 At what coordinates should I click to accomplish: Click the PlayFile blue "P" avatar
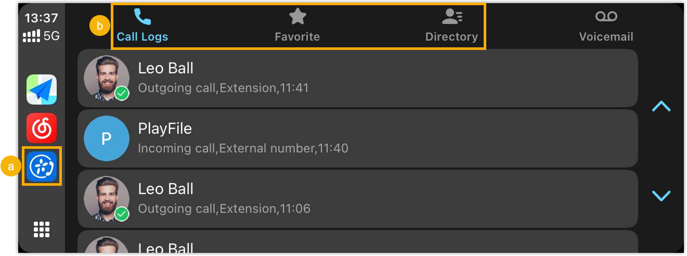click(107, 138)
